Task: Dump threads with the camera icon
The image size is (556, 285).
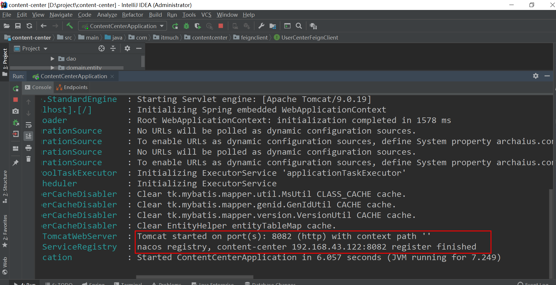Action: 16,111
